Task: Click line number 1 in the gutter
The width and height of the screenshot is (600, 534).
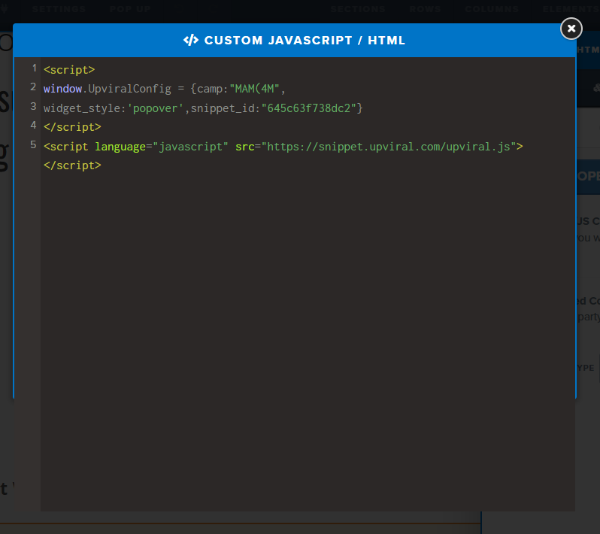Action: 34,68
